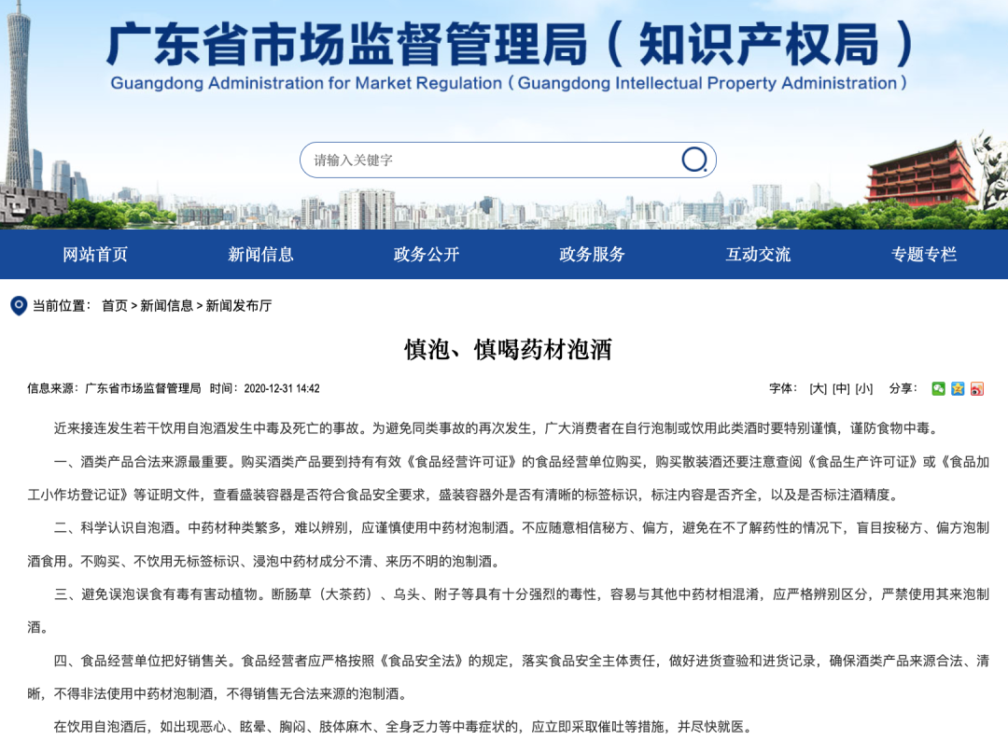
Task: Click article title 慎泡、慎喝药材泡酒
Action: tap(508, 349)
